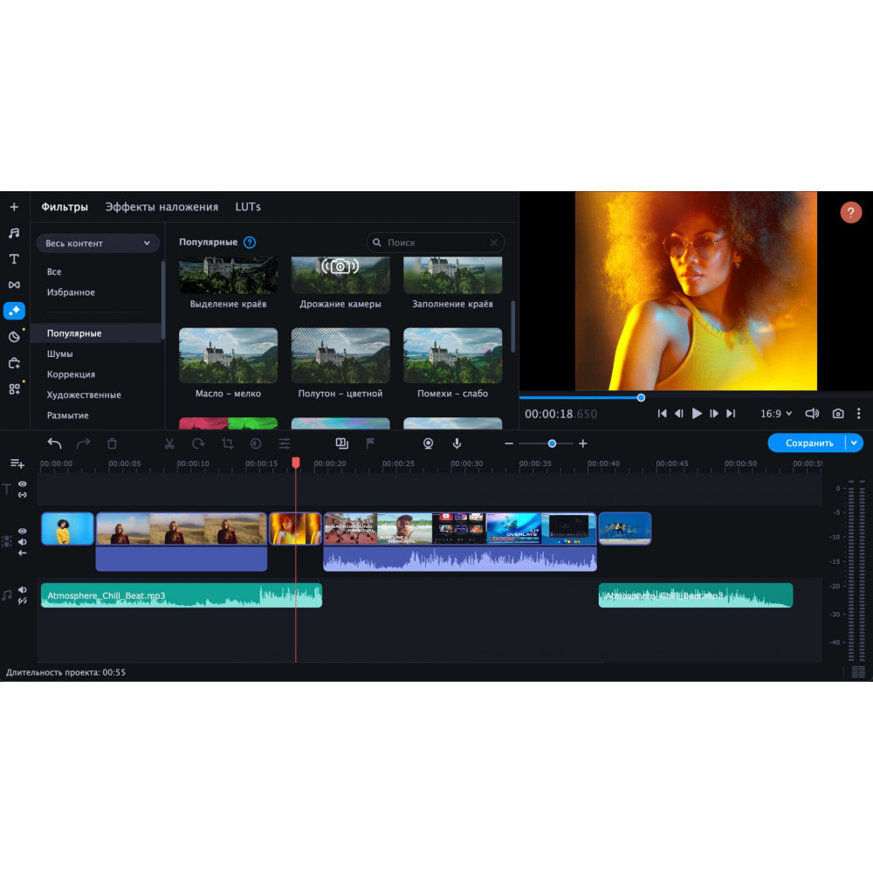This screenshot has width=873, height=873.
Task: Open the Stickers panel in the sidebar
Action: pos(14,337)
